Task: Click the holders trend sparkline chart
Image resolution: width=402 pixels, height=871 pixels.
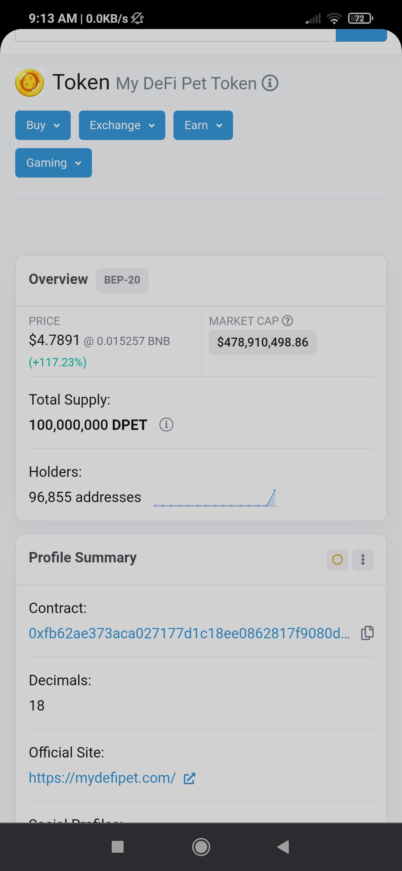Action: tap(215, 498)
